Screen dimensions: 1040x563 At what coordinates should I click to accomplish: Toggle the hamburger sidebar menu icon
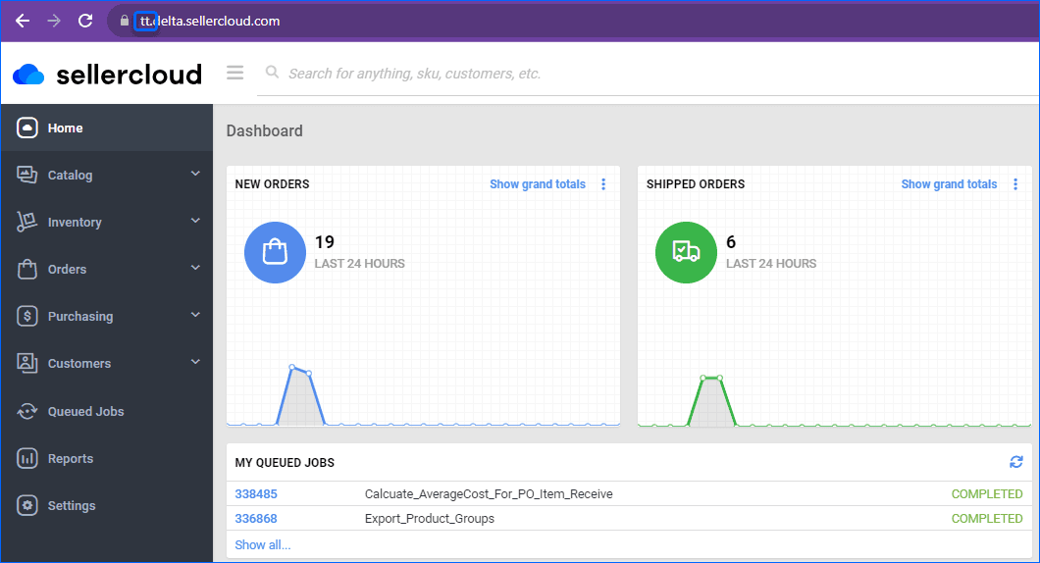234,73
